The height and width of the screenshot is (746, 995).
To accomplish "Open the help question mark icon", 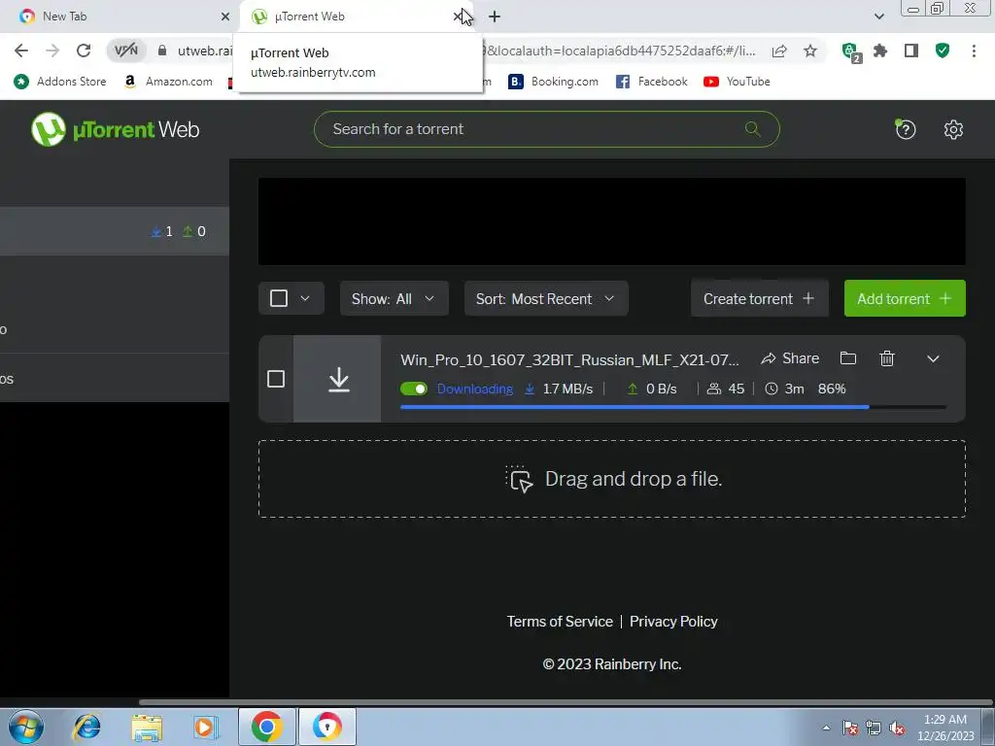I will [x=905, y=129].
